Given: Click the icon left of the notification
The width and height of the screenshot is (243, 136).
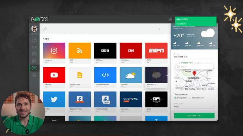Looking at the screenshot, I should point(170,19).
